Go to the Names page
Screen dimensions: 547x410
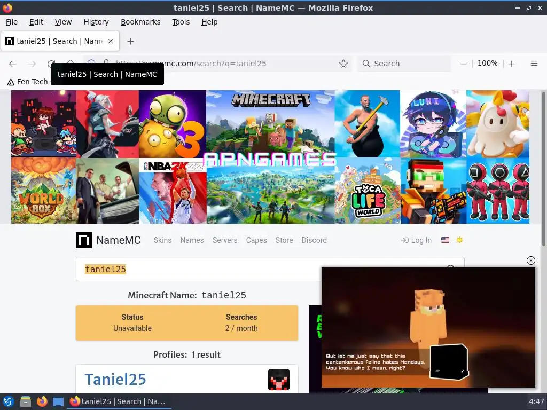pyautogui.click(x=192, y=240)
